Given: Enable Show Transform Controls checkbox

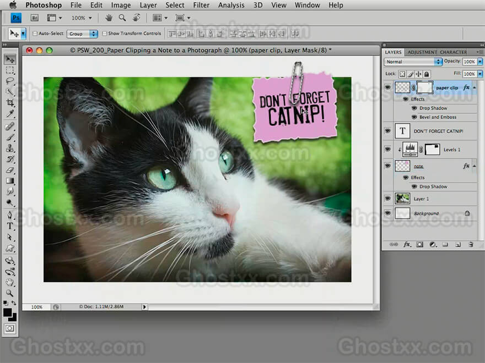Looking at the screenshot, I should [x=105, y=34].
